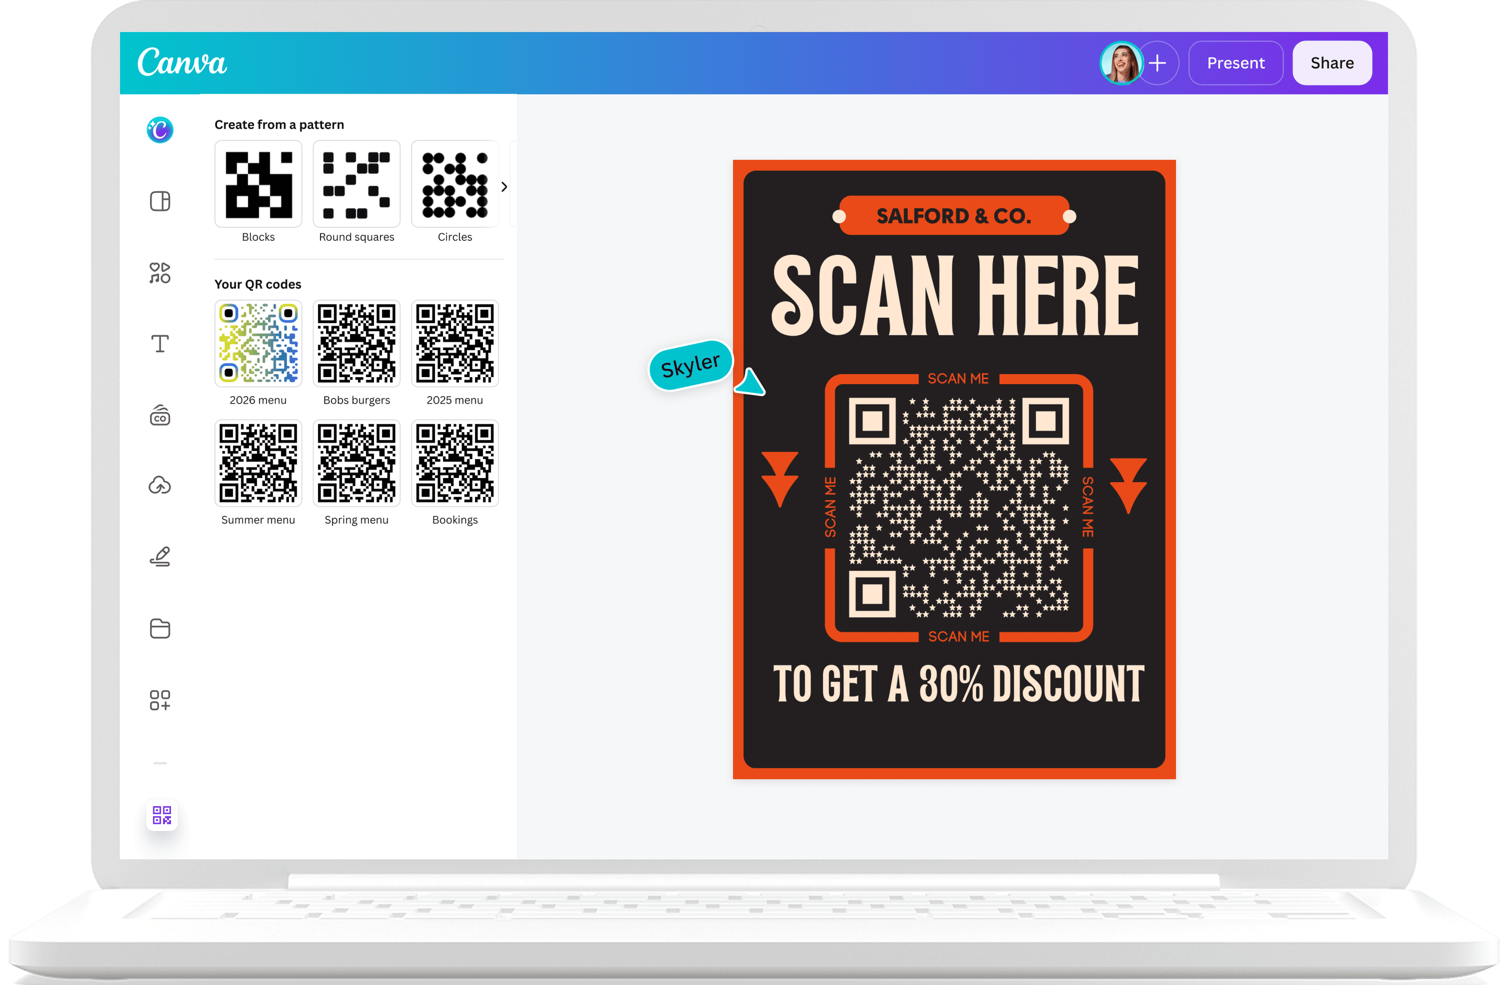Select the Round squares pattern thumbnail
1508x985 pixels.
pyautogui.click(x=356, y=184)
